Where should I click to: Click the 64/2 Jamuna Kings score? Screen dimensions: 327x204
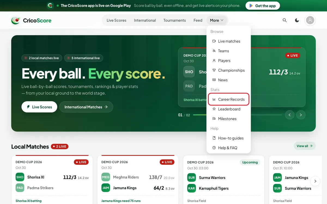[159, 188]
